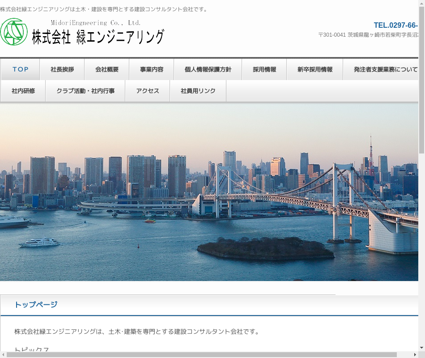Go to the アクセス page

click(x=148, y=91)
